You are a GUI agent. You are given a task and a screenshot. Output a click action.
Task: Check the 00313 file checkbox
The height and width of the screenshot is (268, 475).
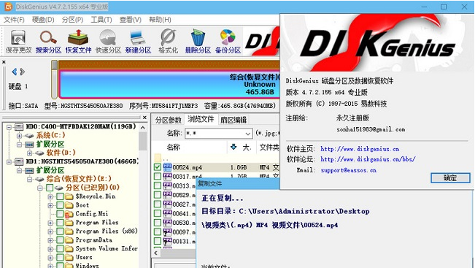tap(157, 185)
